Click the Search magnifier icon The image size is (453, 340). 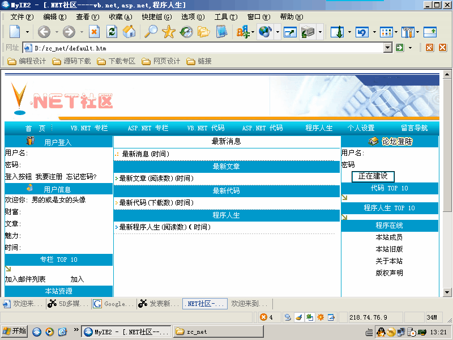(151, 32)
